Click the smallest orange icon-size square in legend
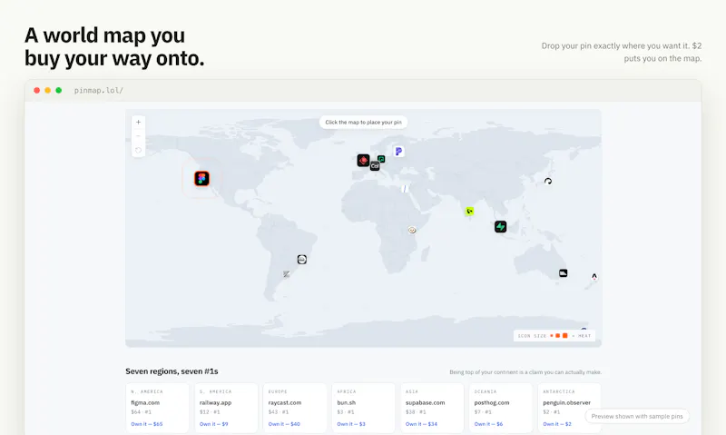Viewport: 726px width, 435px height. click(x=552, y=336)
